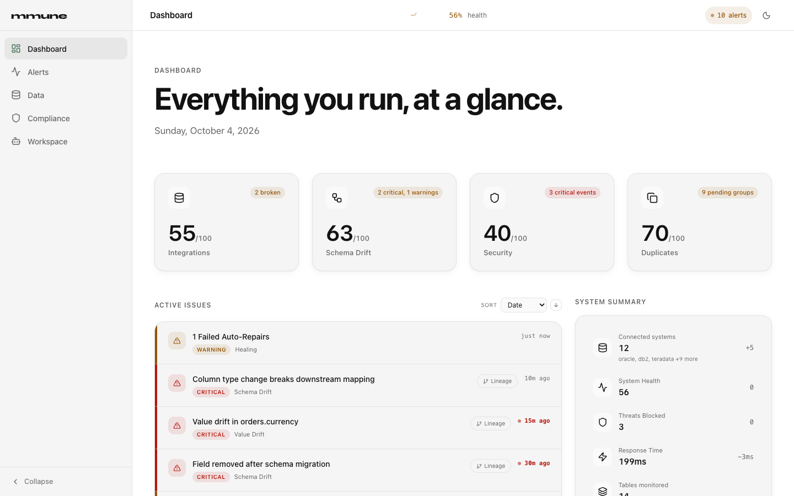Open the Sort by Date dropdown
This screenshot has height=496, width=794.
coord(524,305)
